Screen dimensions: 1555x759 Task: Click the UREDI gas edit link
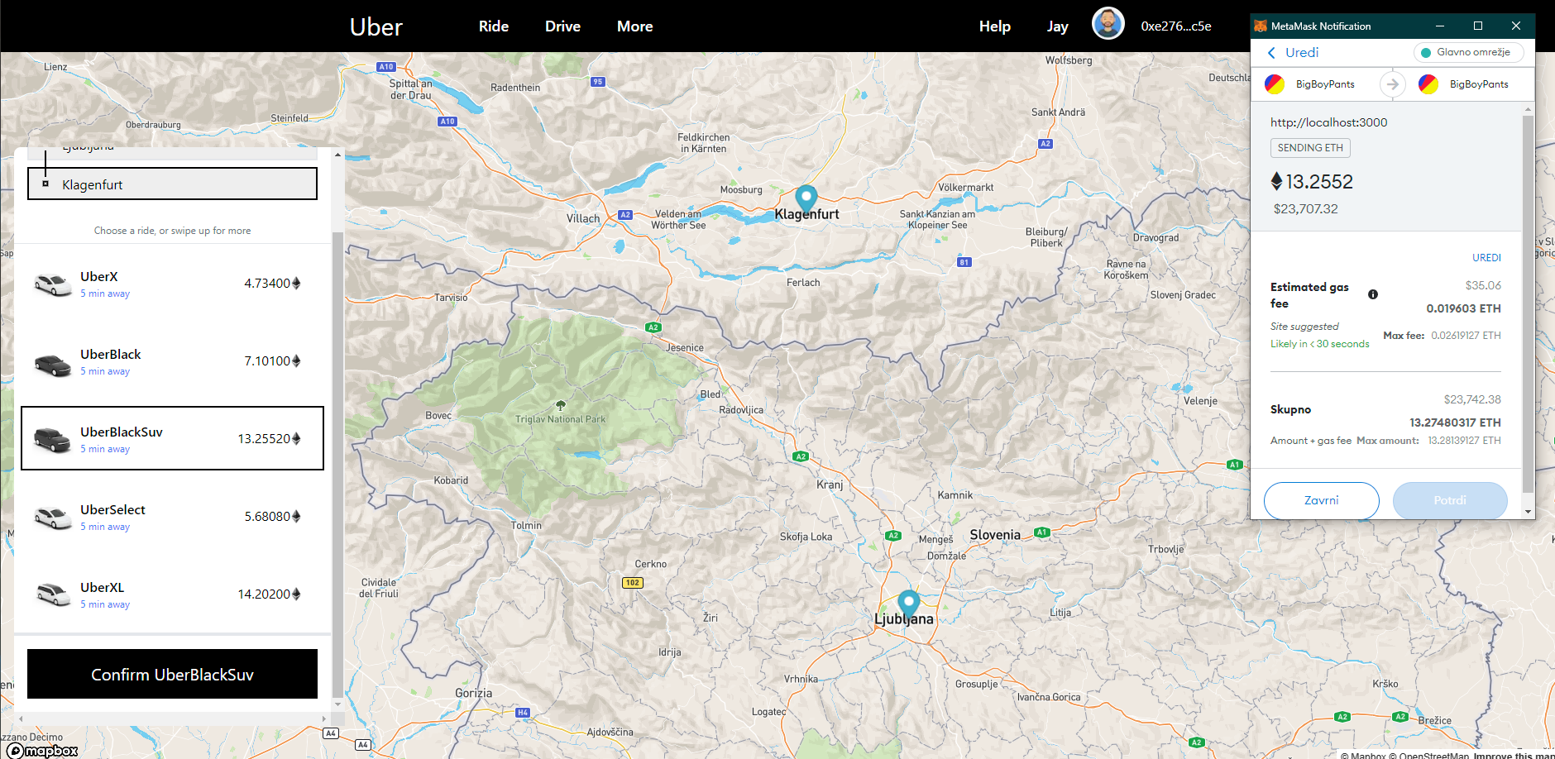1486,257
